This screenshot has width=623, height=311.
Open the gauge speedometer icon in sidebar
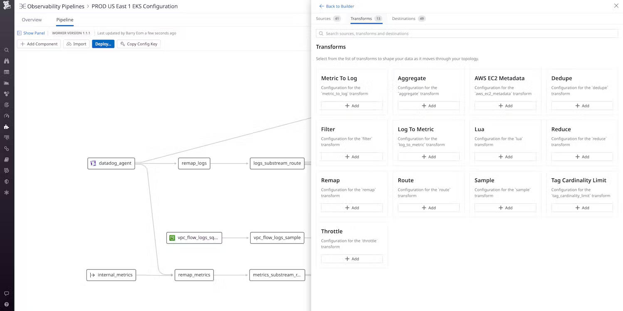coord(7,116)
